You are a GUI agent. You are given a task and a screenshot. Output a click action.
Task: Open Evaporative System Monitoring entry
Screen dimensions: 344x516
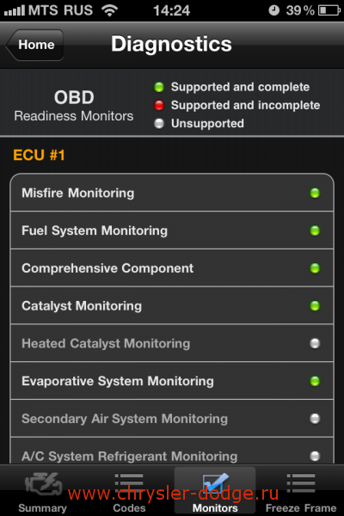pyautogui.click(x=172, y=381)
